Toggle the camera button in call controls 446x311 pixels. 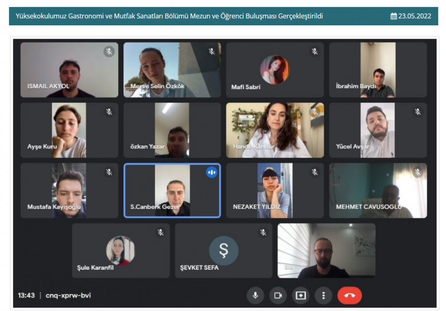coord(278,295)
